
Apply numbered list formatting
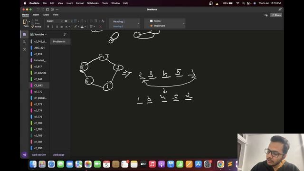(x=82, y=21)
